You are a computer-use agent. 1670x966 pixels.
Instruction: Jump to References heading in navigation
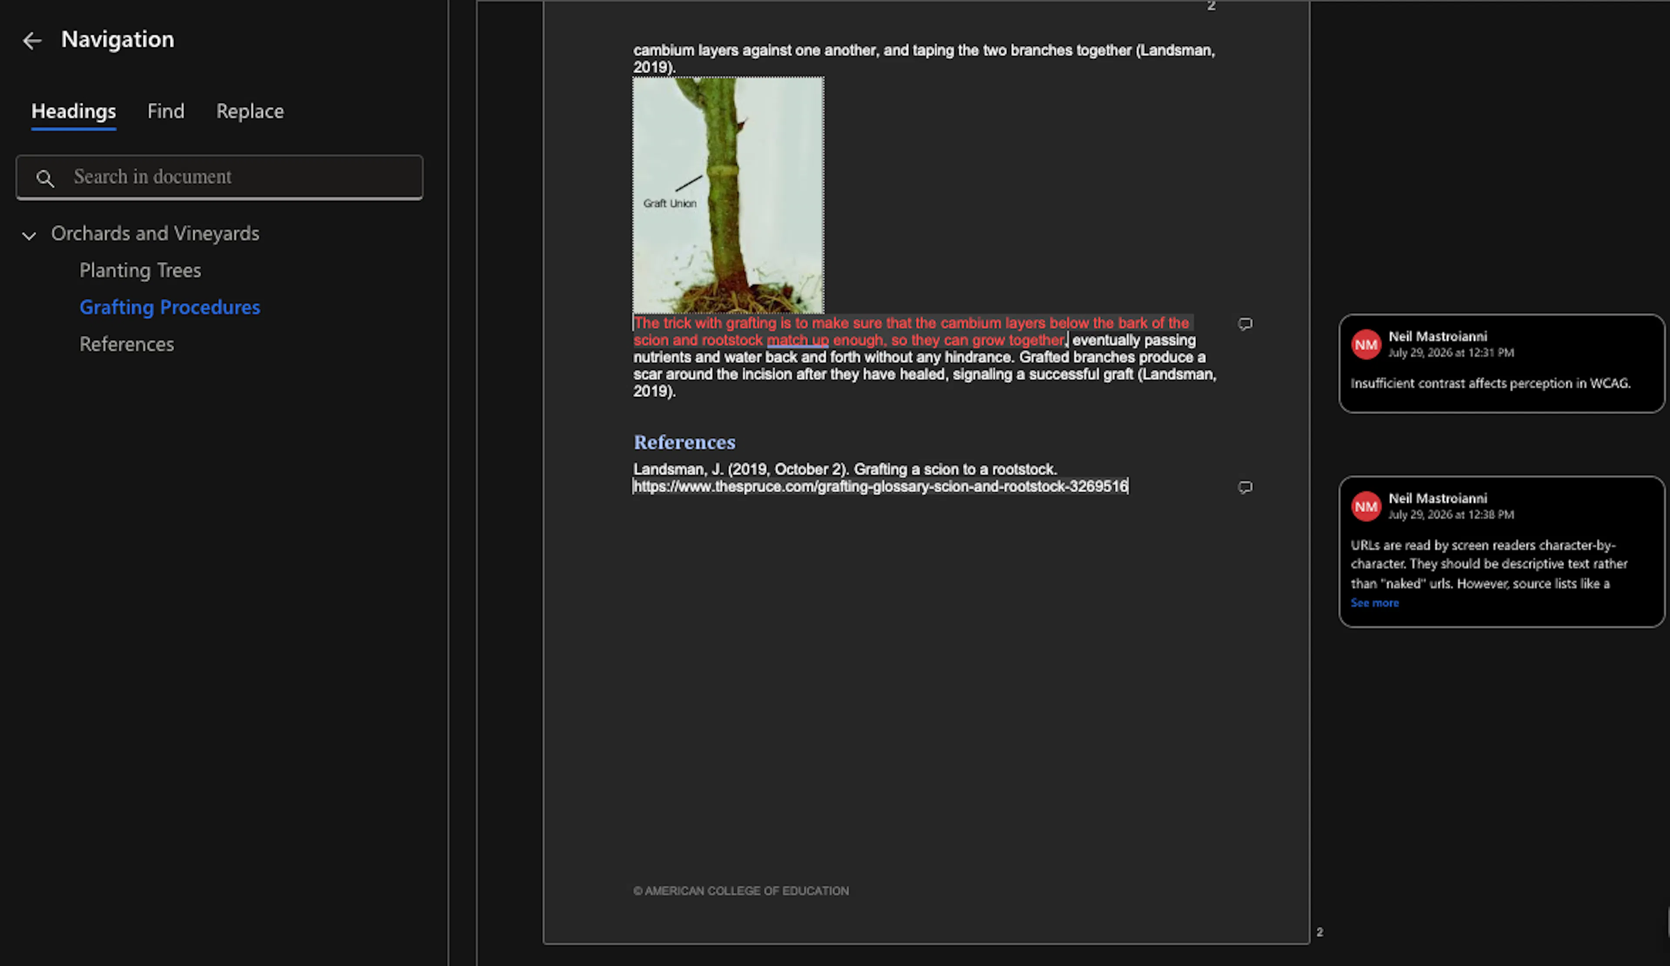coord(127,344)
